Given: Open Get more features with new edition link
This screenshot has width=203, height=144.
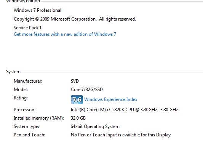Looking at the screenshot, I should (x=65, y=34).
